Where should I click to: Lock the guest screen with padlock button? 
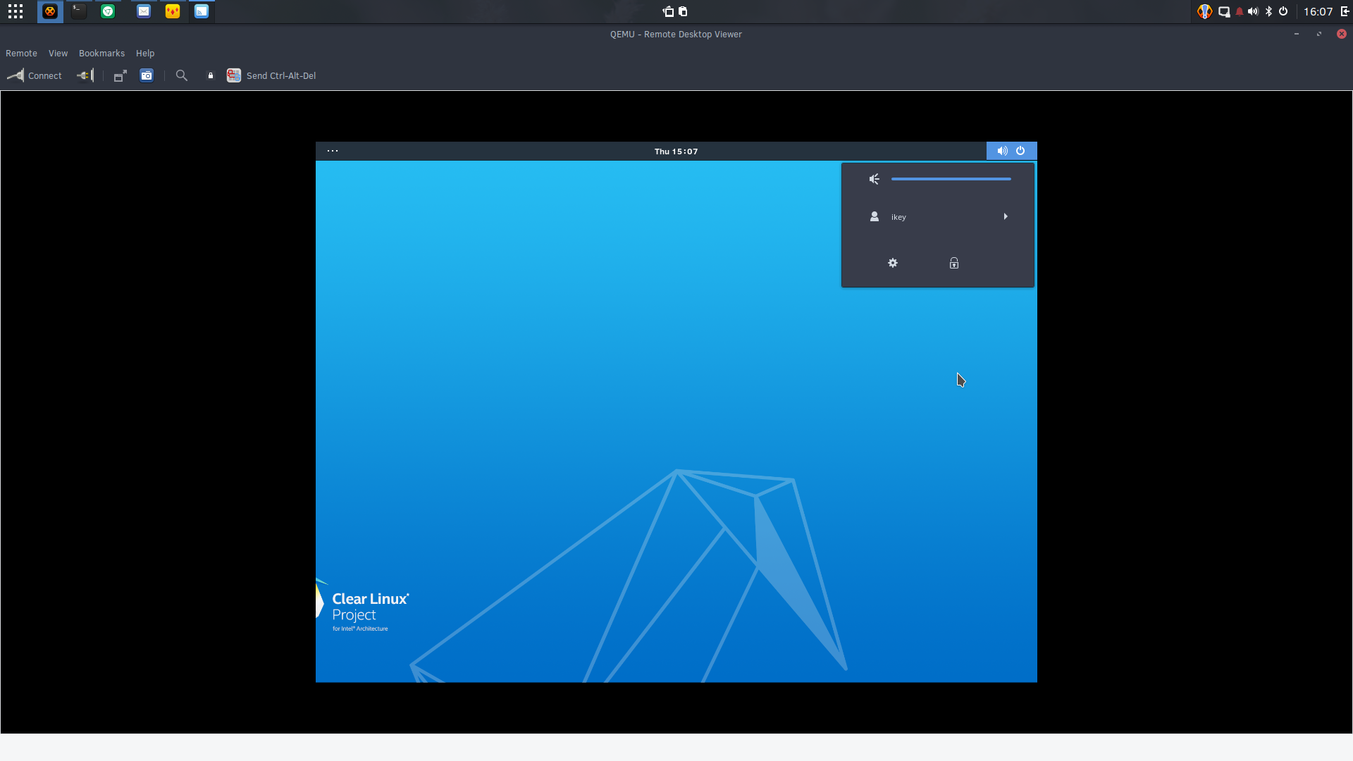coord(954,263)
